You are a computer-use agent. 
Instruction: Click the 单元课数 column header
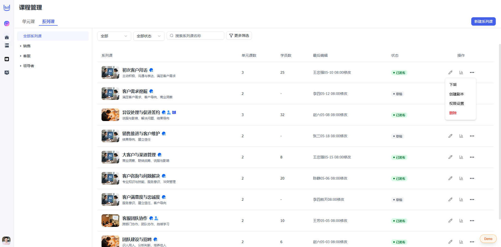coord(249,55)
